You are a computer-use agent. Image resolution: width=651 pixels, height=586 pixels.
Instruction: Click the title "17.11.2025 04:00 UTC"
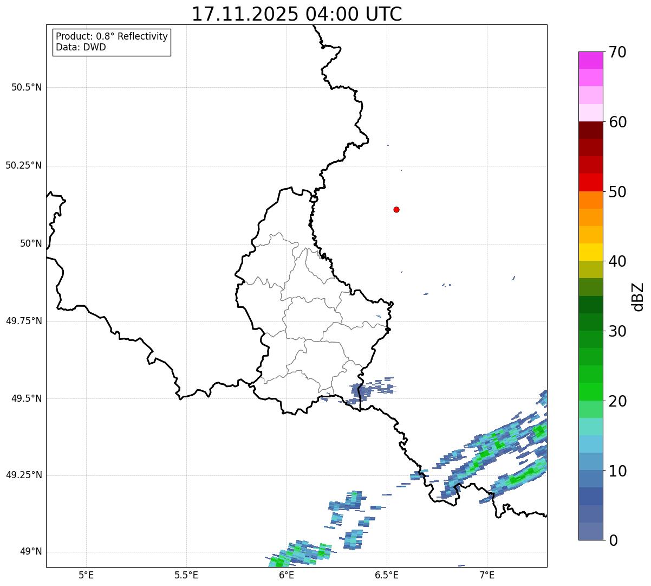[297, 14]
